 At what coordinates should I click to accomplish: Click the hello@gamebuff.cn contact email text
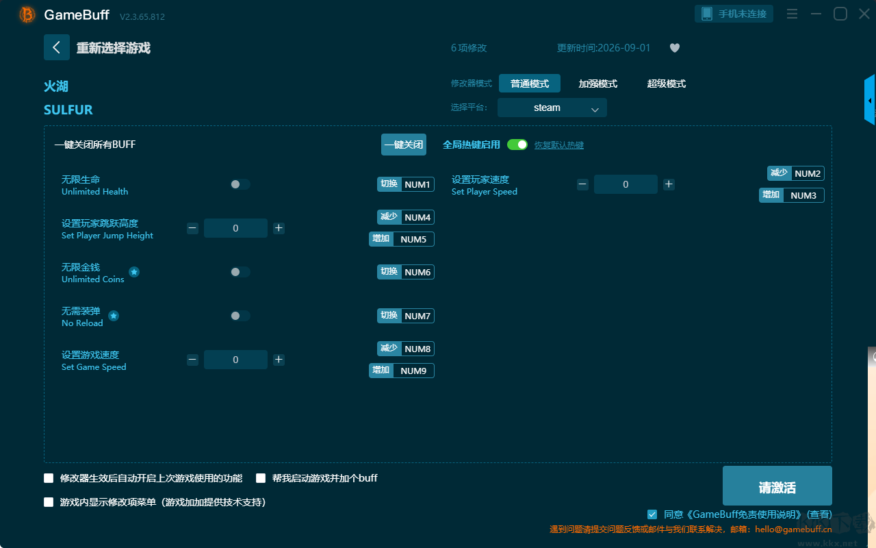(794, 529)
